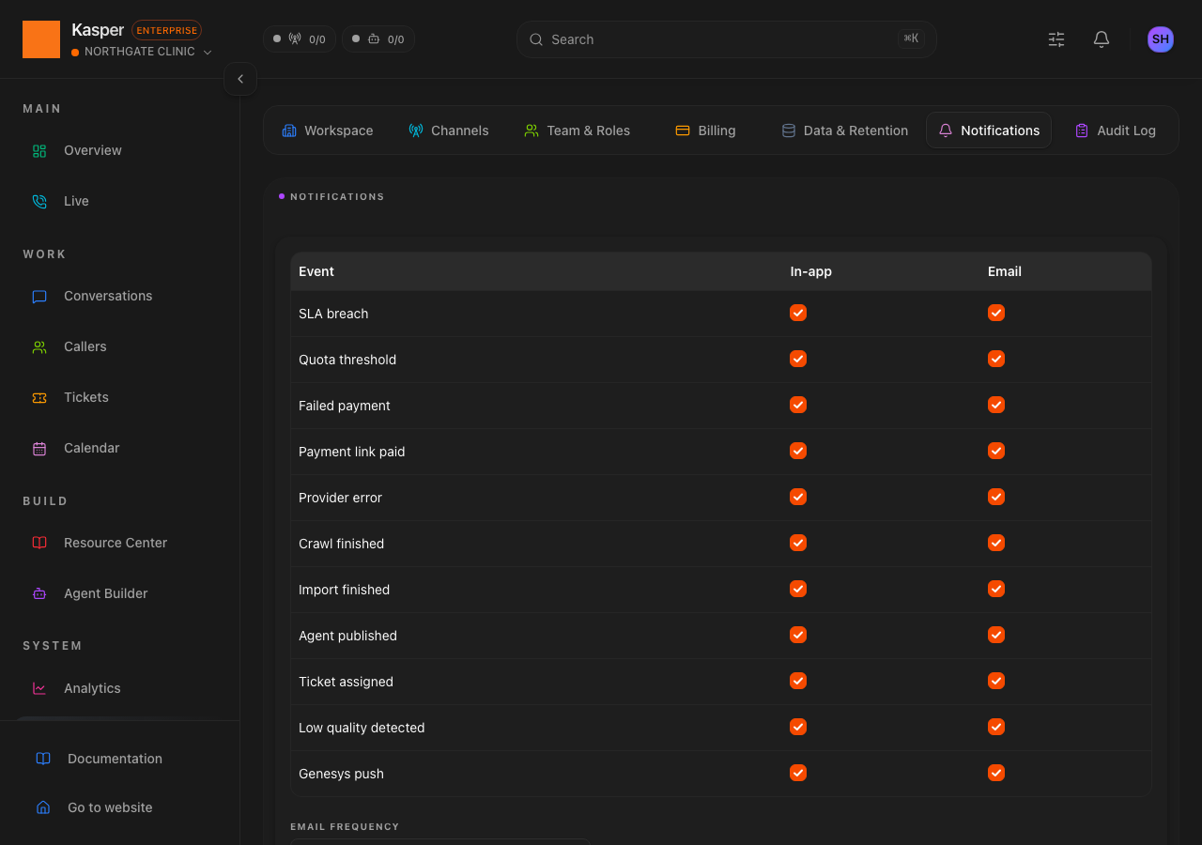
Task: Click the Resource Center book icon
Action: tap(39, 543)
